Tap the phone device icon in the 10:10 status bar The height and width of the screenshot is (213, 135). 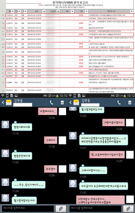pyautogui.click(x=7, y=96)
